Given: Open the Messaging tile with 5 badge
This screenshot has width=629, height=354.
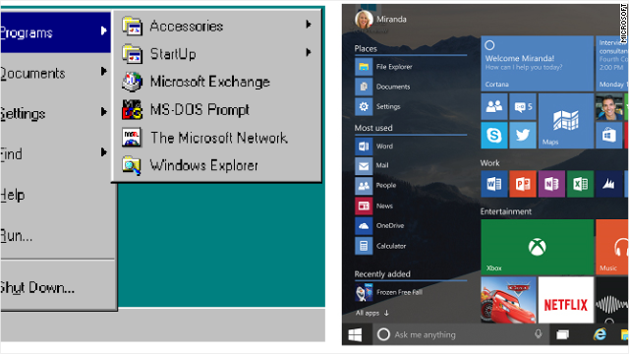Looking at the screenshot, I should pyautogui.click(x=523, y=107).
